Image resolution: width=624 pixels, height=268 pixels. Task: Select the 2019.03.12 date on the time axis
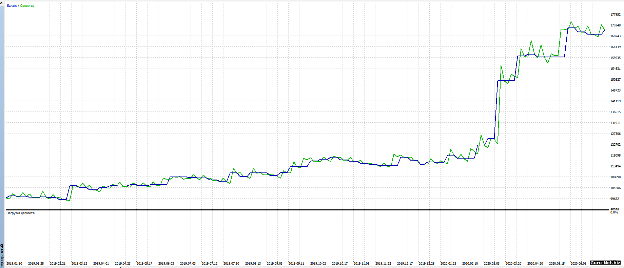point(79,263)
